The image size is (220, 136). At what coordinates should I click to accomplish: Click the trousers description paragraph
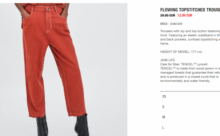pos(190,37)
